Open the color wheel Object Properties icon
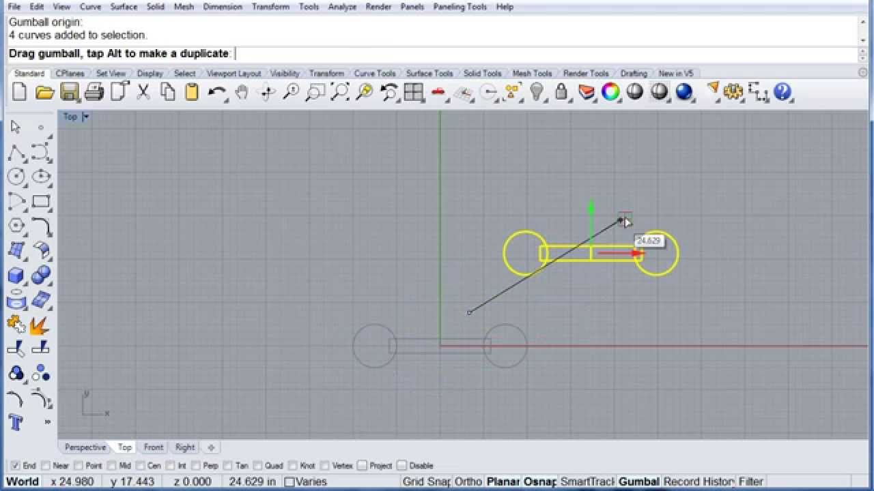This screenshot has width=874, height=491. 610,91
